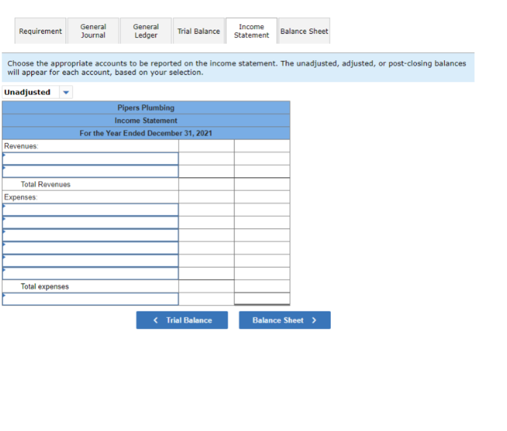
Task: Click the Total Revenues label
Action: click(x=46, y=184)
